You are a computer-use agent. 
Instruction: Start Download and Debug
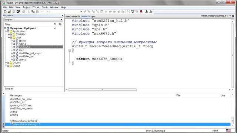pyautogui.click(x=147, y=11)
